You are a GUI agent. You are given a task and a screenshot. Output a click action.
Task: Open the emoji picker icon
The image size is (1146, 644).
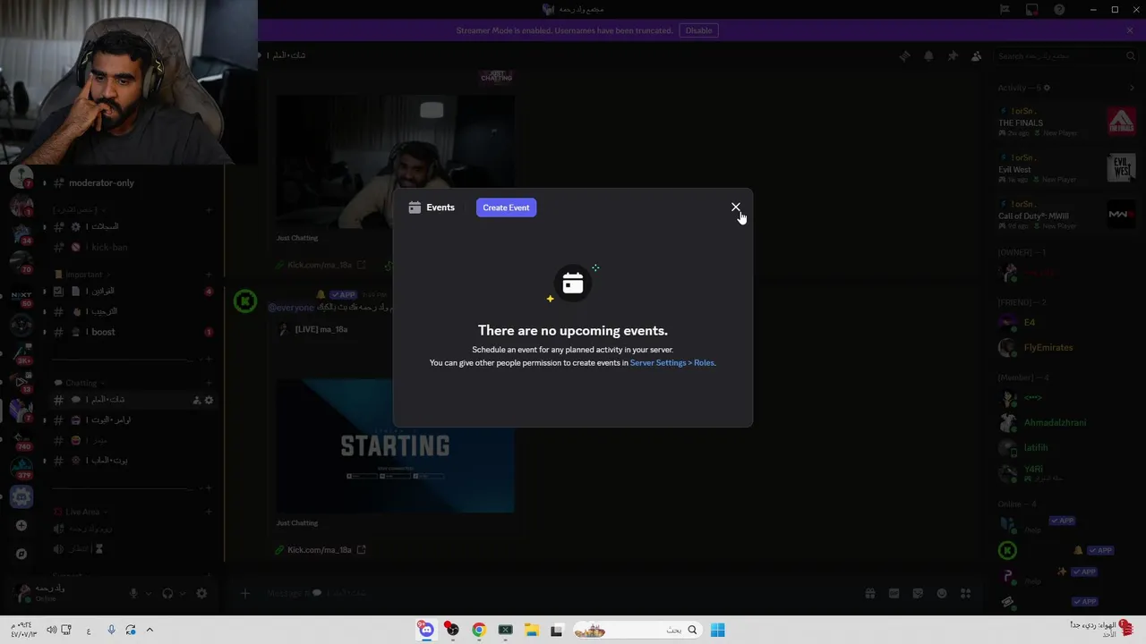pos(942,593)
